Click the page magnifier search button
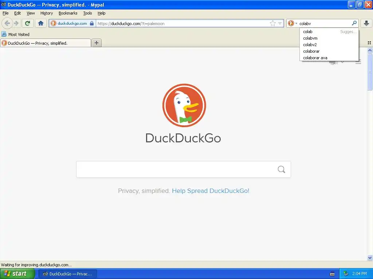373x279 pixels. (282, 169)
